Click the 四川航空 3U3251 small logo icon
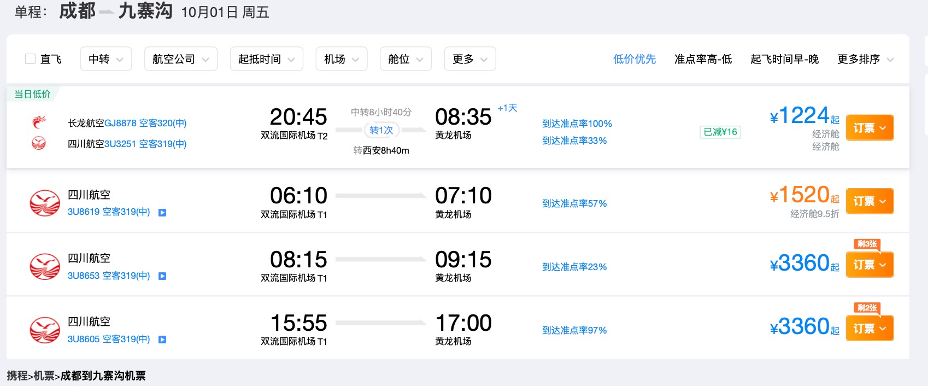This screenshot has width=928, height=386. pos(39,143)
